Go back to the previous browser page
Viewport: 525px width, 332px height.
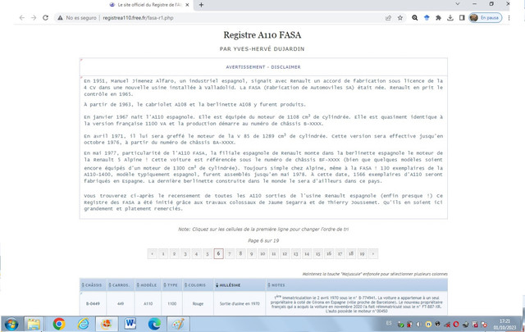tap(22, 18)
